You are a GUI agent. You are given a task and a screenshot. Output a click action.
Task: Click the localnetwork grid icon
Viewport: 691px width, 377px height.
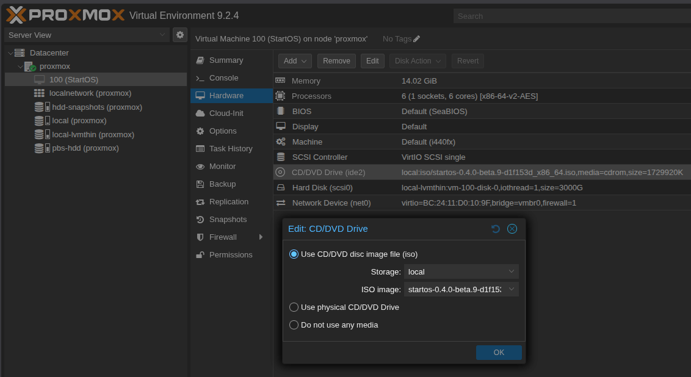[x=39, y=93]
